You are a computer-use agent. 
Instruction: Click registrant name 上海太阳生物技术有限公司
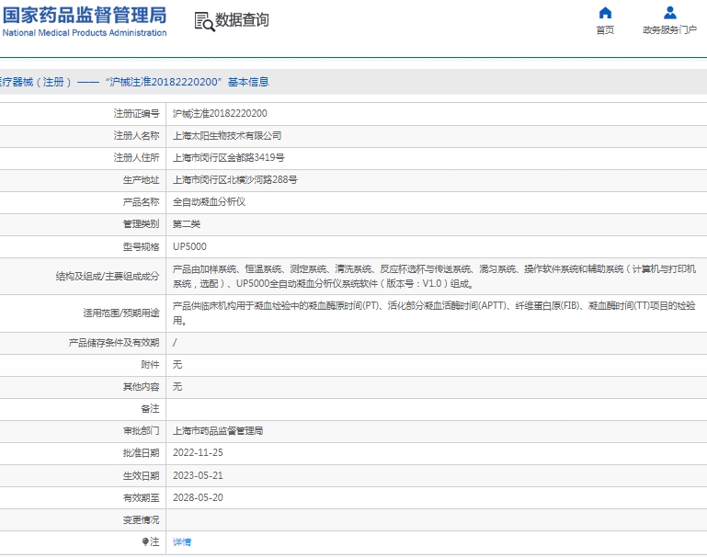(227, 135)
